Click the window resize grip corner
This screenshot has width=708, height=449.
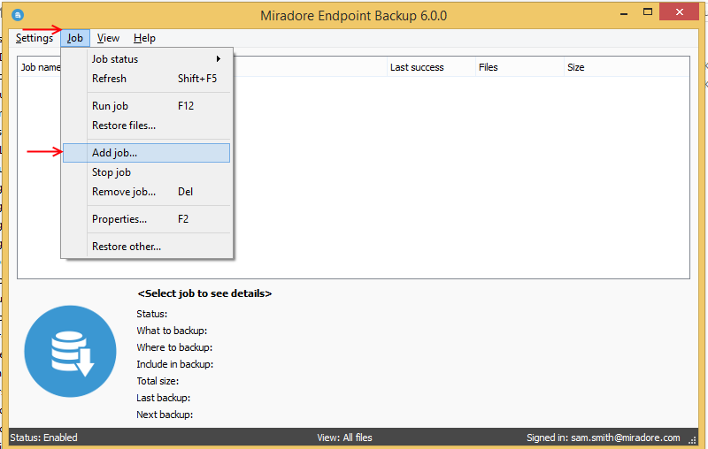click(x=692, y=439)
